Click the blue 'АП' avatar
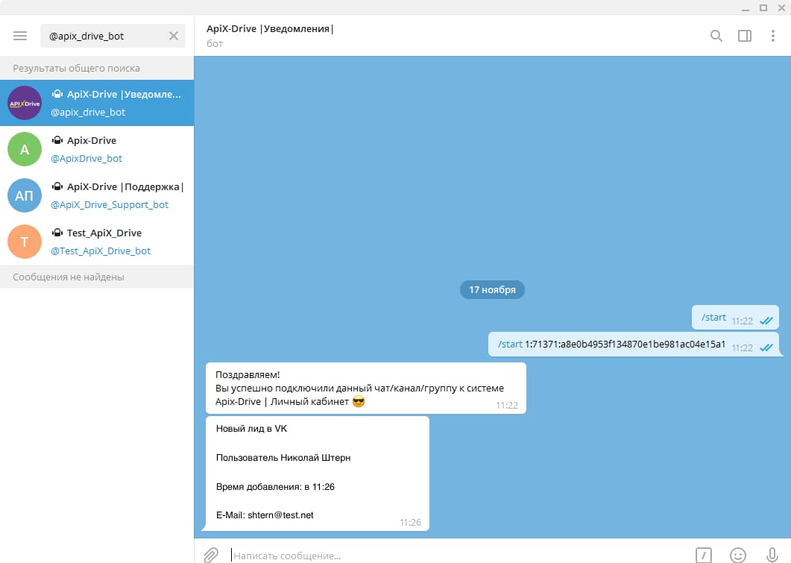791x563 pixels. click(24, 195)
